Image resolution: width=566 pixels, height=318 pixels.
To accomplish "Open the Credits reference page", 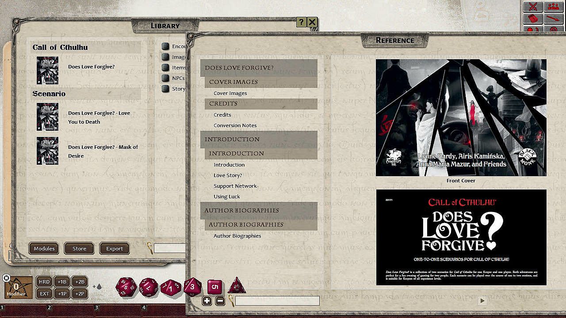I will tap(222, 115).
